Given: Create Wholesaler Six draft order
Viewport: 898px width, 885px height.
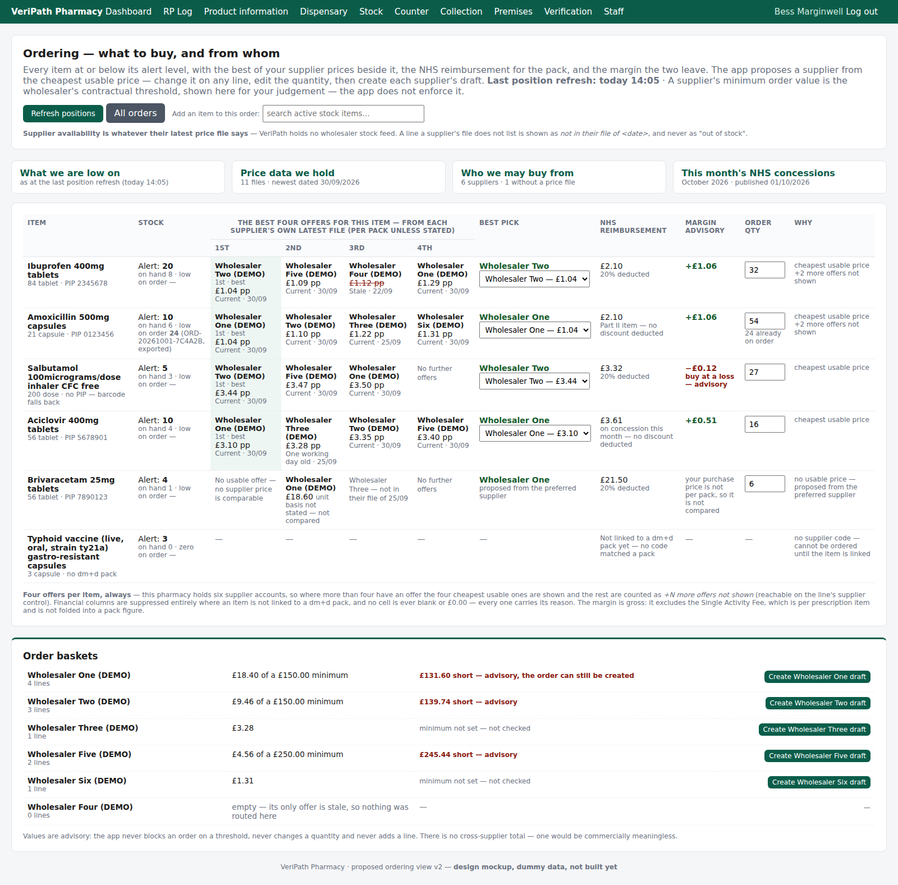Looking at the screenshot, I should coord(819,782).
